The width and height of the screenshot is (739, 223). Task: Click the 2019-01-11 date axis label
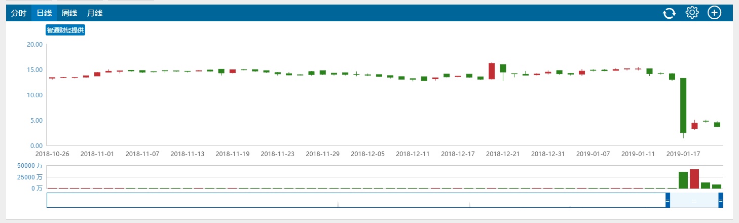pos(638,153)
